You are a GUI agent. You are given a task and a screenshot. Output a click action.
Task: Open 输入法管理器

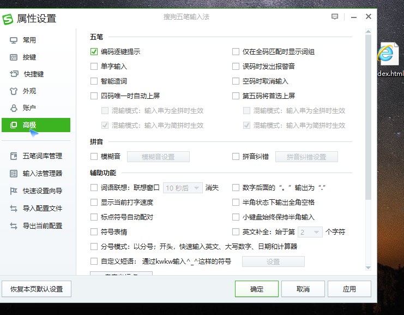click(36, 174)
